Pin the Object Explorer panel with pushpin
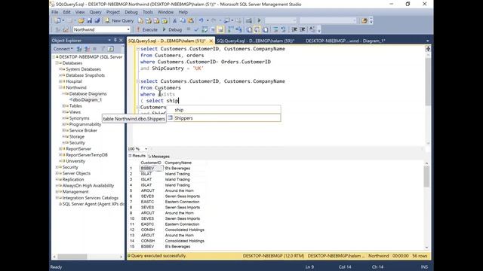Image resolution: width=483 pixels, height=271 pixels. coord(115,40)
